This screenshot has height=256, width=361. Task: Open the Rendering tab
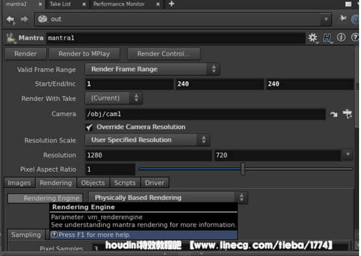56,183
